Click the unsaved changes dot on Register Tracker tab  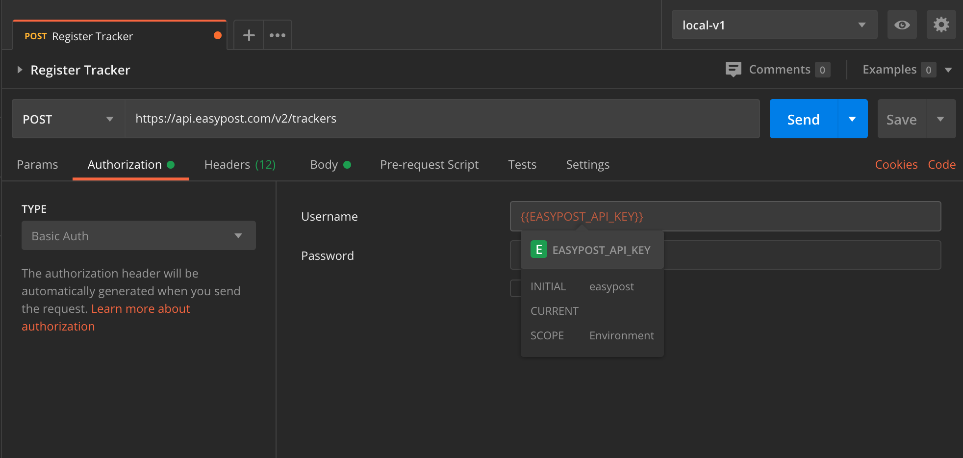coord(218,35)
